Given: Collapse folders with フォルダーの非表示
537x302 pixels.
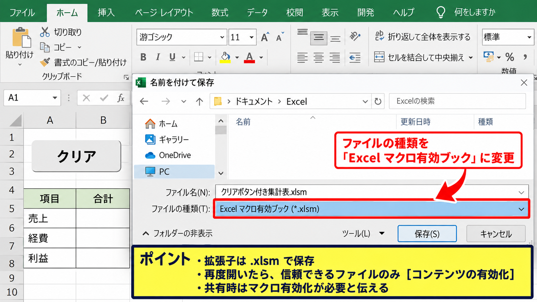Looking at the screenshot, I should click(178, 233).
